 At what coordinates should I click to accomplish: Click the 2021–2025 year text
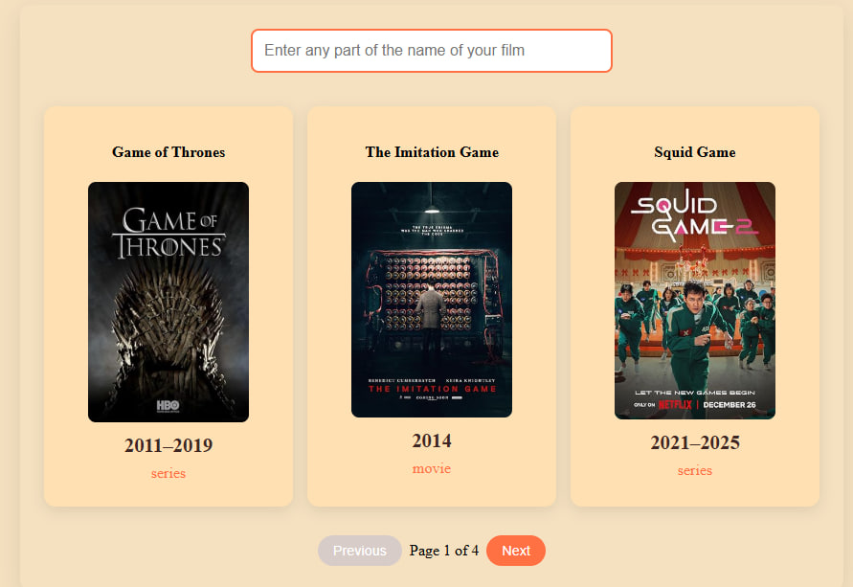click(x=695, y=442)
